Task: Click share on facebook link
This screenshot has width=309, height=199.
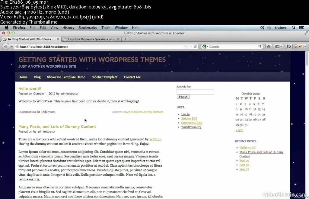Action: [153, 112]
